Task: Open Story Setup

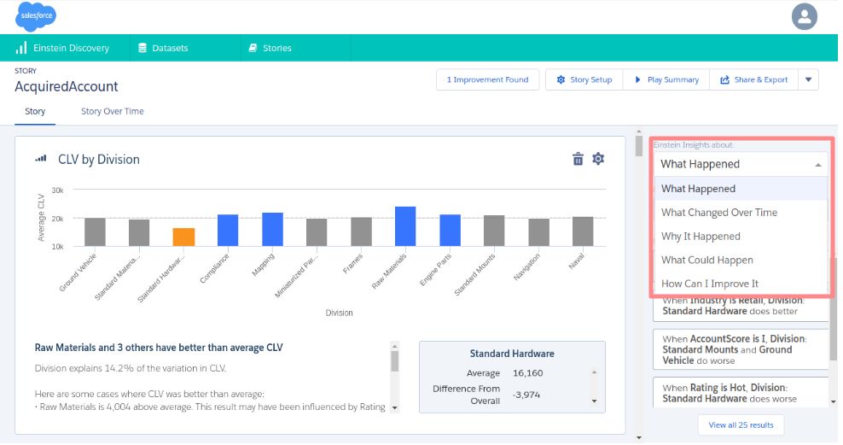Action: (584, 79)
